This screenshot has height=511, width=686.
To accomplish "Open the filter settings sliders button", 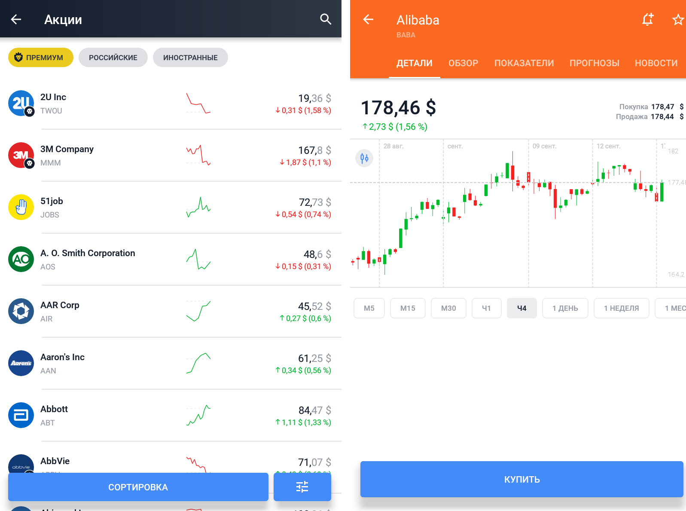I will 302,487.
